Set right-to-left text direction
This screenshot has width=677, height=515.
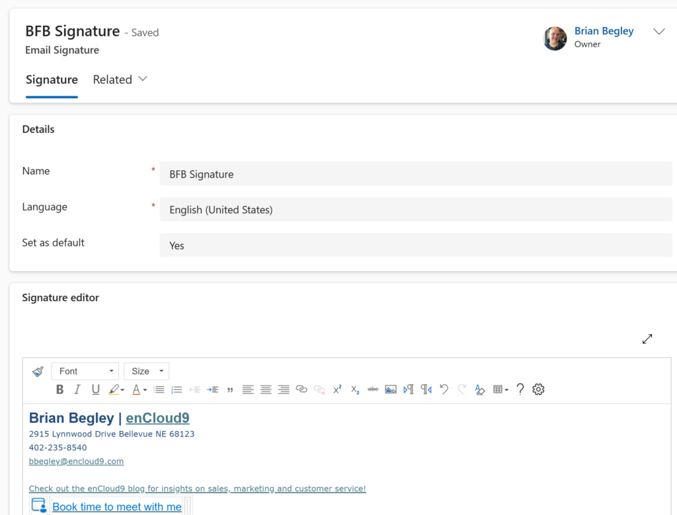click(x=426, y=390)
